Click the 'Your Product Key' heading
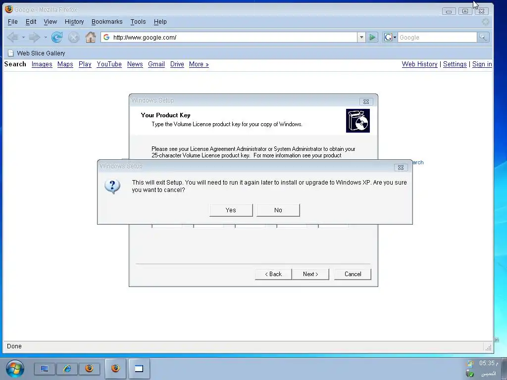The width and height of the screenshot is (507, 380). click(x=165, y=115)
